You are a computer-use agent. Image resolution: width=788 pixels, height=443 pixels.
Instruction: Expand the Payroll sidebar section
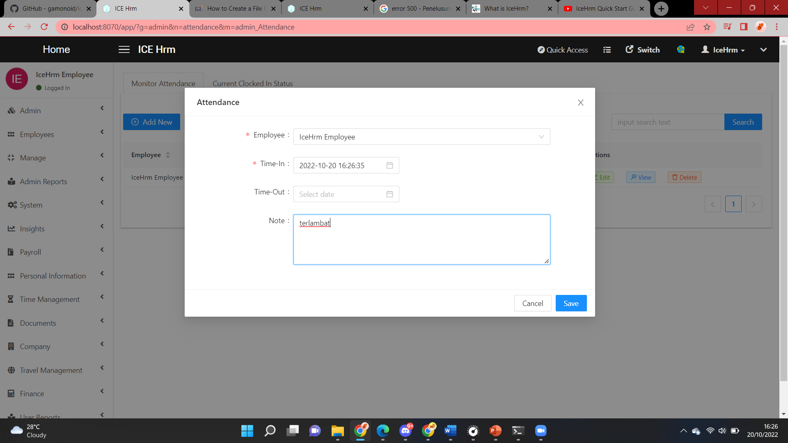click(55, 252)
